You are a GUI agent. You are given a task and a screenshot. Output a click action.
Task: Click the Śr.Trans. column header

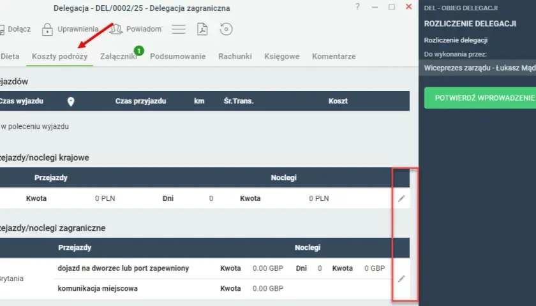[239, 101]
